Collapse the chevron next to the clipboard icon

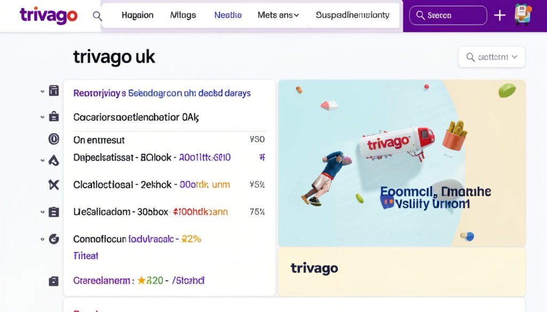click(x=43, y=211)
